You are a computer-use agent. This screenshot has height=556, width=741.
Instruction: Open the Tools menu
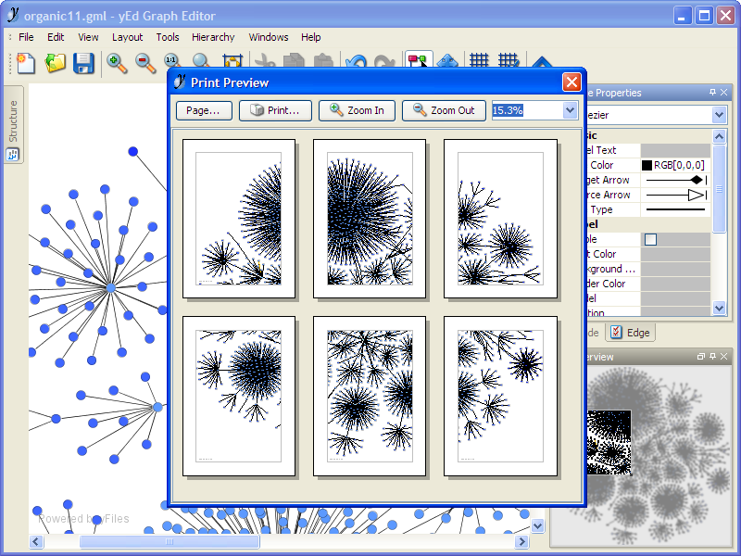(x=168, y=37)
